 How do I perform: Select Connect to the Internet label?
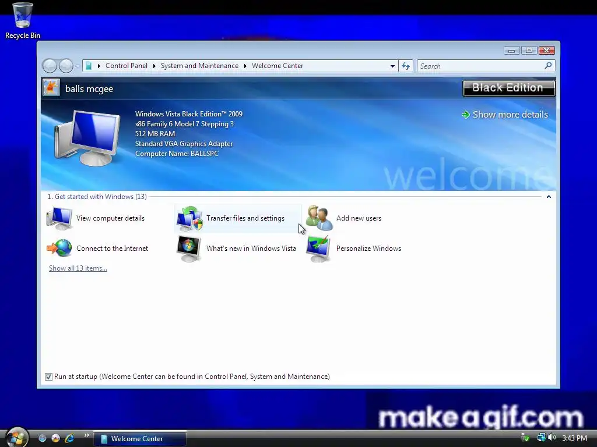point(112,248)
